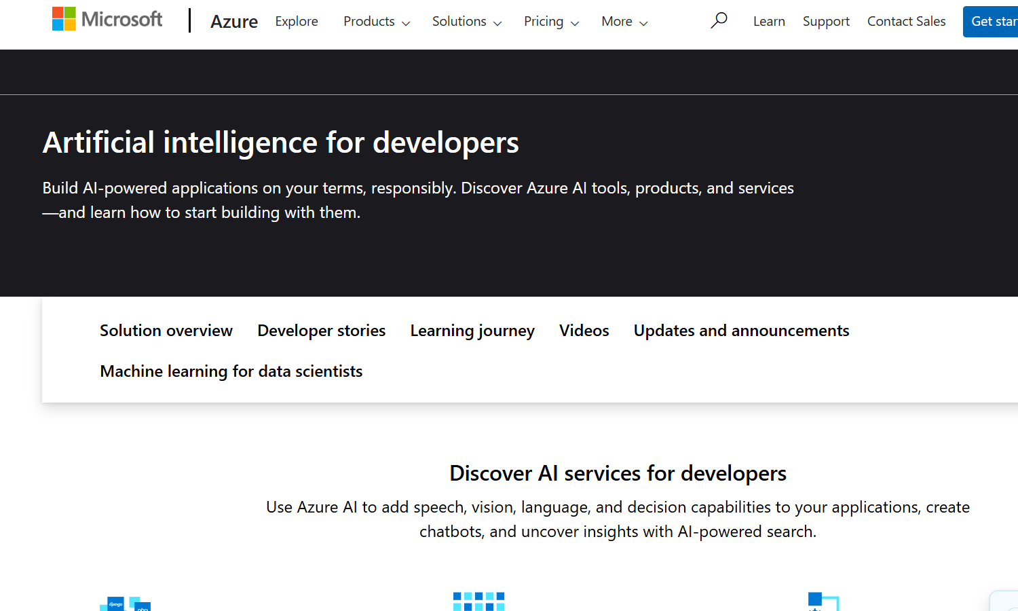Expand the Solutions dropdown menu
1018x611 pixels.
[x=467, y=22]
